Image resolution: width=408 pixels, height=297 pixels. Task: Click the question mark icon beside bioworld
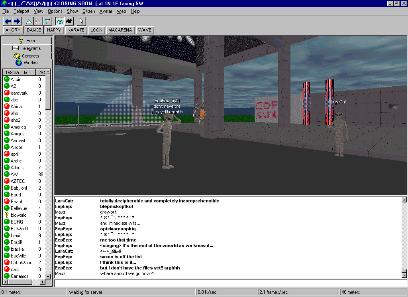pyautogui.click(x=6, y=215)
